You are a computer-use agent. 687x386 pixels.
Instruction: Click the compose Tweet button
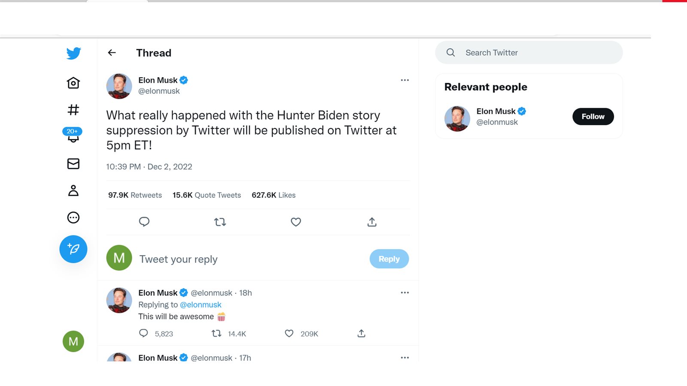tap(73, 249)
